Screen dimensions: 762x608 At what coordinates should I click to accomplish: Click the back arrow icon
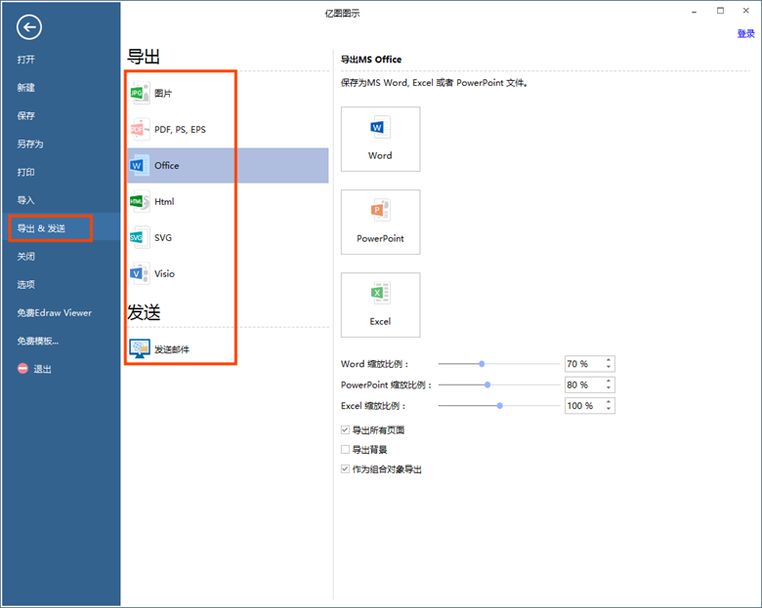29,28
